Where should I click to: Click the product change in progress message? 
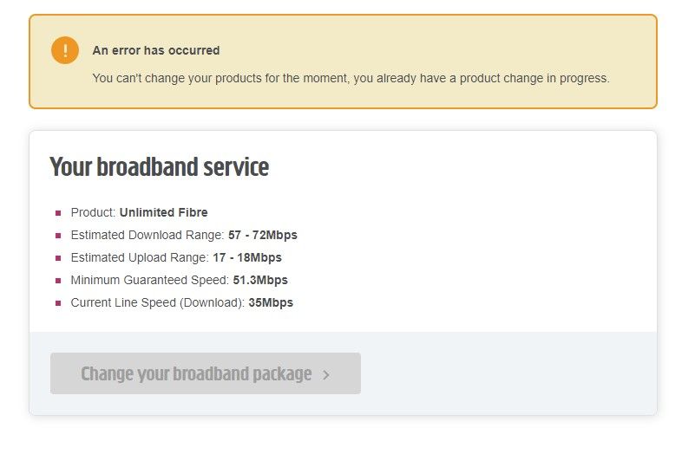pos(351,78)
